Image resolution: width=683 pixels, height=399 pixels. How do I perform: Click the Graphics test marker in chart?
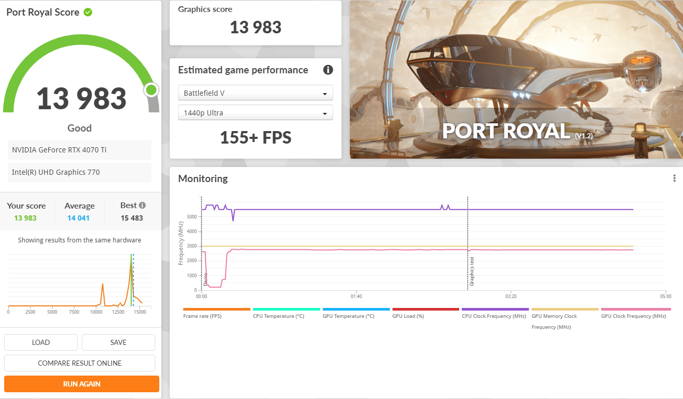pos(472,271)
